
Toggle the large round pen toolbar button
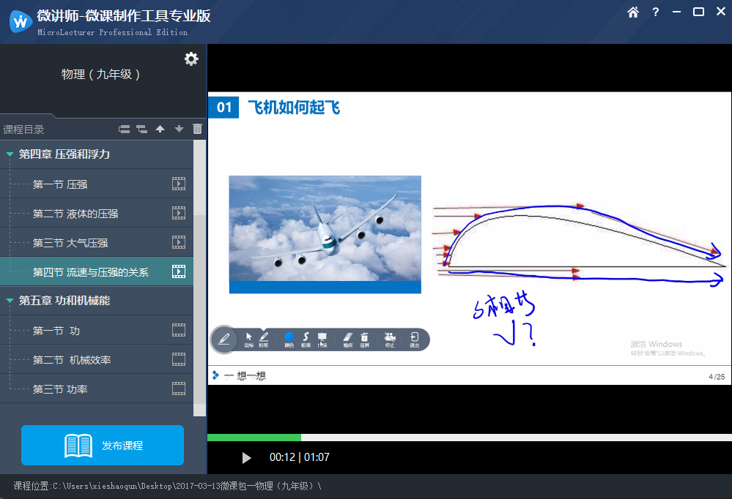coord(224,339)
